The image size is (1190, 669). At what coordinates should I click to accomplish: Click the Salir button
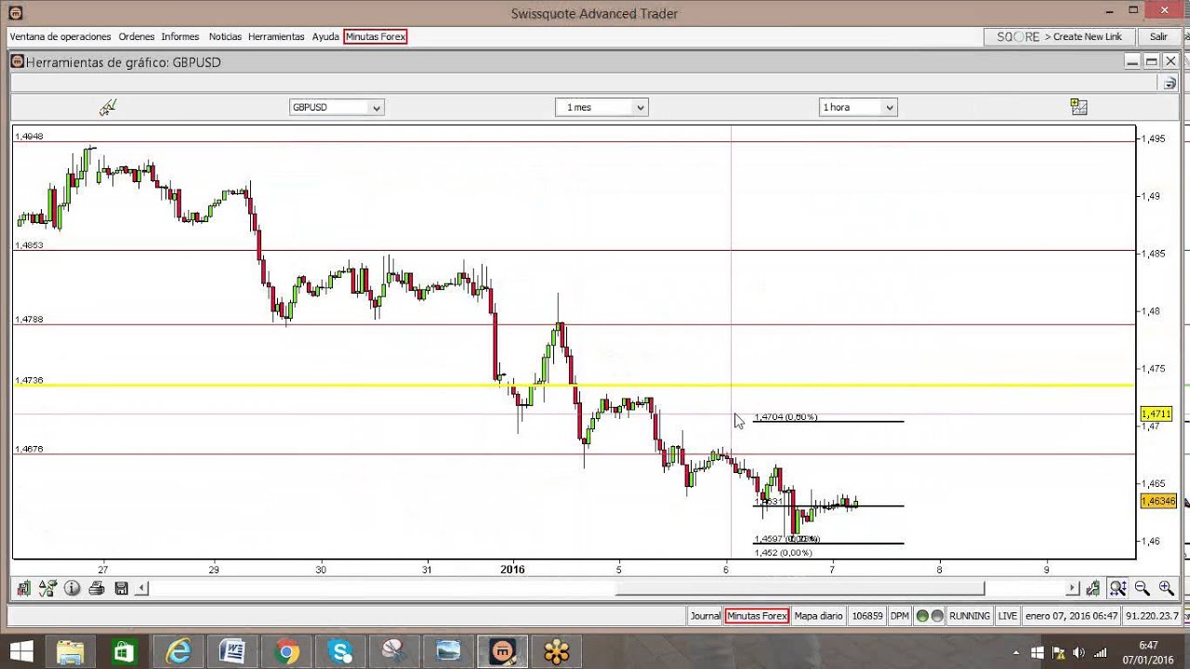coord(1158,36)
